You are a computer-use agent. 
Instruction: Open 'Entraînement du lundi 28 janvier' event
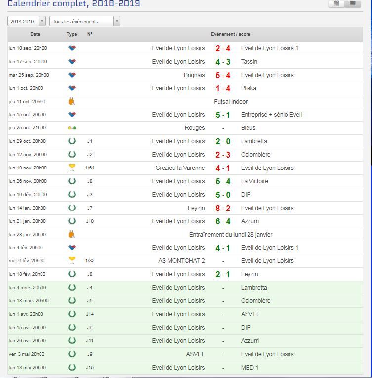point(231,235)
